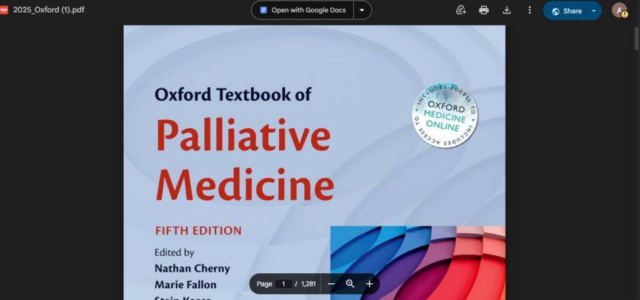Screen dimensions: 640x300
Task: Click the magnifier reset zoom icon
Action: tap(350, 284)
